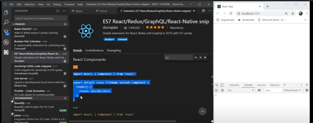Reload the Chrome page
Image resolution: width=313 pixels, height=123 pixels.
pyautogui.click(x=231, y=14)
